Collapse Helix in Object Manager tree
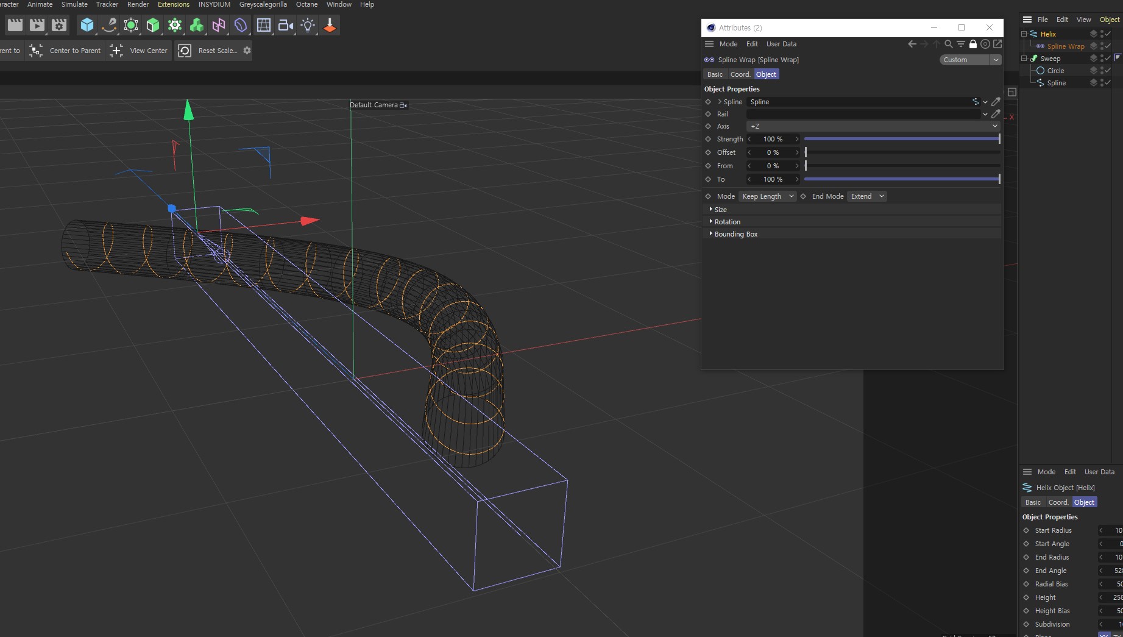Viewport: 1123px width, 637px height. [x=1024, y=34]
